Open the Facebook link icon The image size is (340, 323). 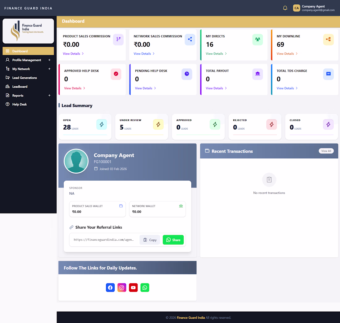pos(110,288)
